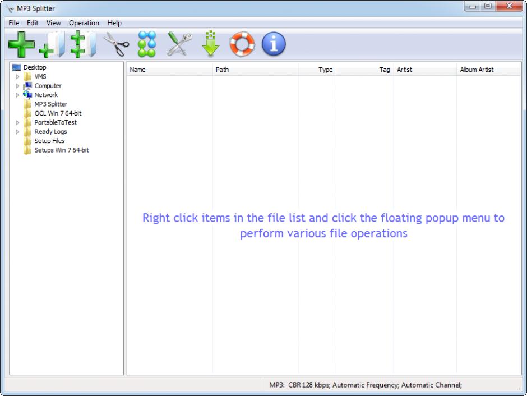Click the green download arrow icon
This screenshot has width=527, height=396.
click(x=211, y=44)
